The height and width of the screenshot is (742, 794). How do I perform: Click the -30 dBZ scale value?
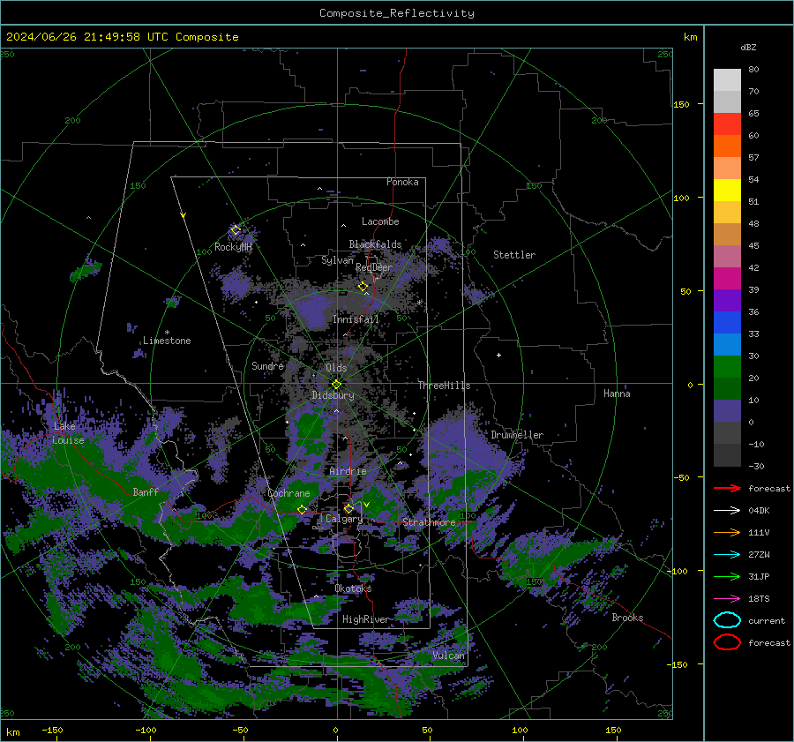[x=756, y=466]
